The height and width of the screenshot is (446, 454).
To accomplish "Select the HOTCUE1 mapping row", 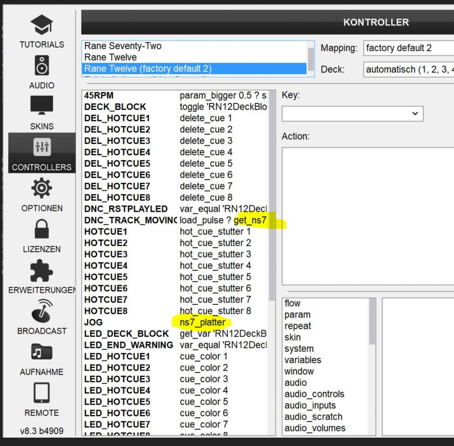I will pyautogui.click(x=175, y=232).
